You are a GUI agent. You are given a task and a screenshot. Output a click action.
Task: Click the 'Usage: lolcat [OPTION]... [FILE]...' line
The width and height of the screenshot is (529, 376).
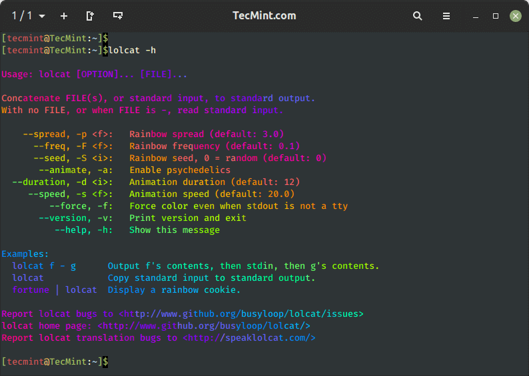tap(94, 74)
